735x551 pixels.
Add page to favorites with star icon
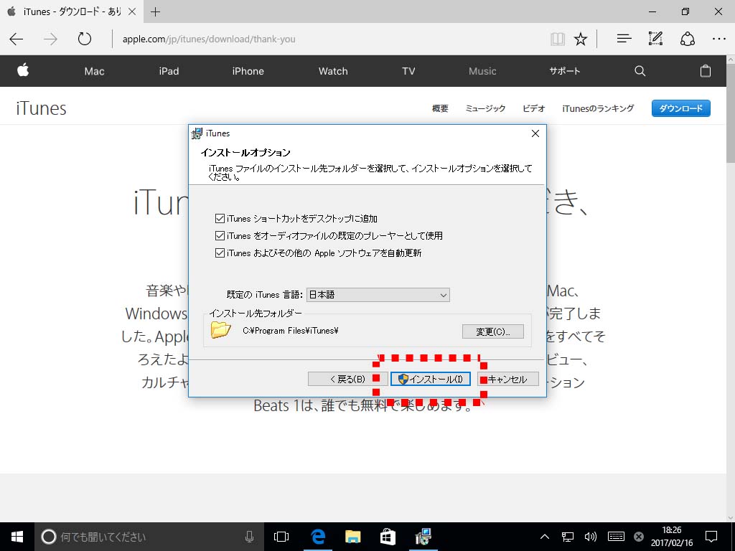pos(581,39)
